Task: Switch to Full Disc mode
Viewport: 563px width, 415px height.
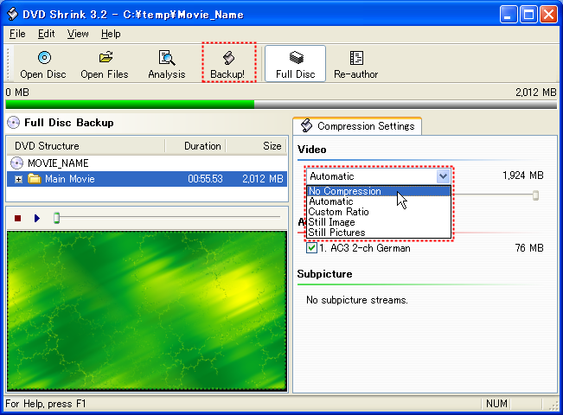Action: pyautogui.click(x=295, y=59)
